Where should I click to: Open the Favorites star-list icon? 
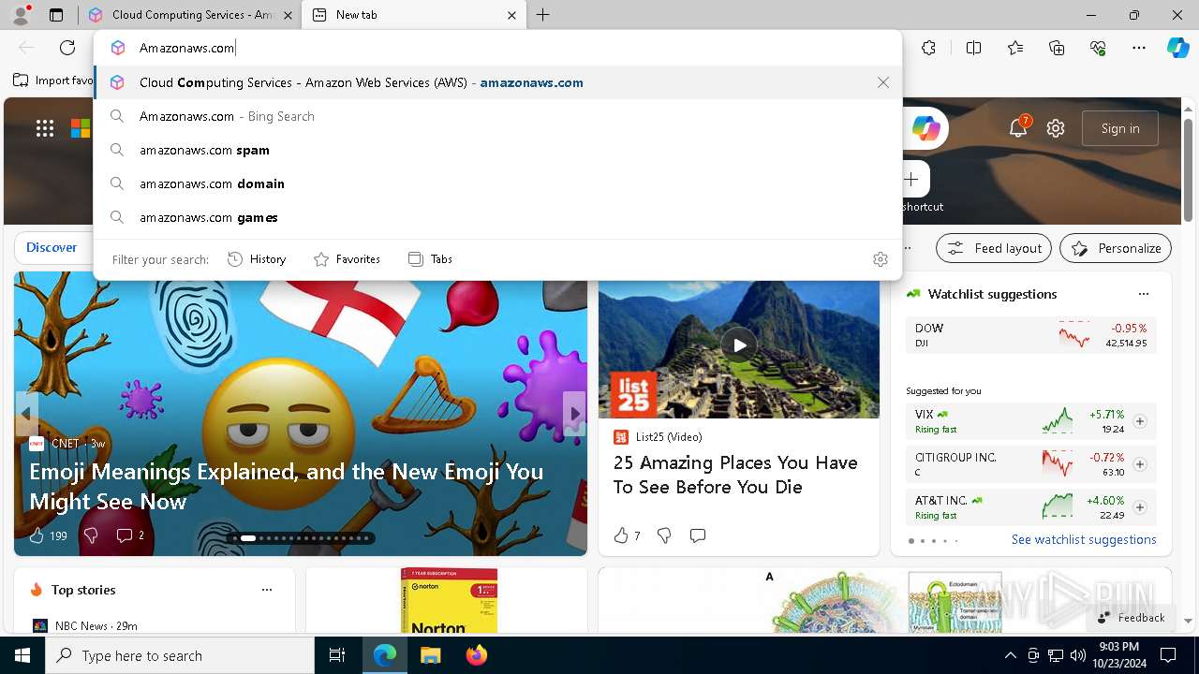1015,48
